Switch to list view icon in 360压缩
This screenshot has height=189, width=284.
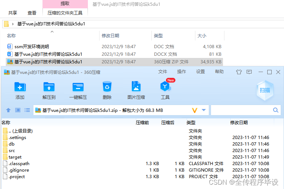tap(27, 110)
